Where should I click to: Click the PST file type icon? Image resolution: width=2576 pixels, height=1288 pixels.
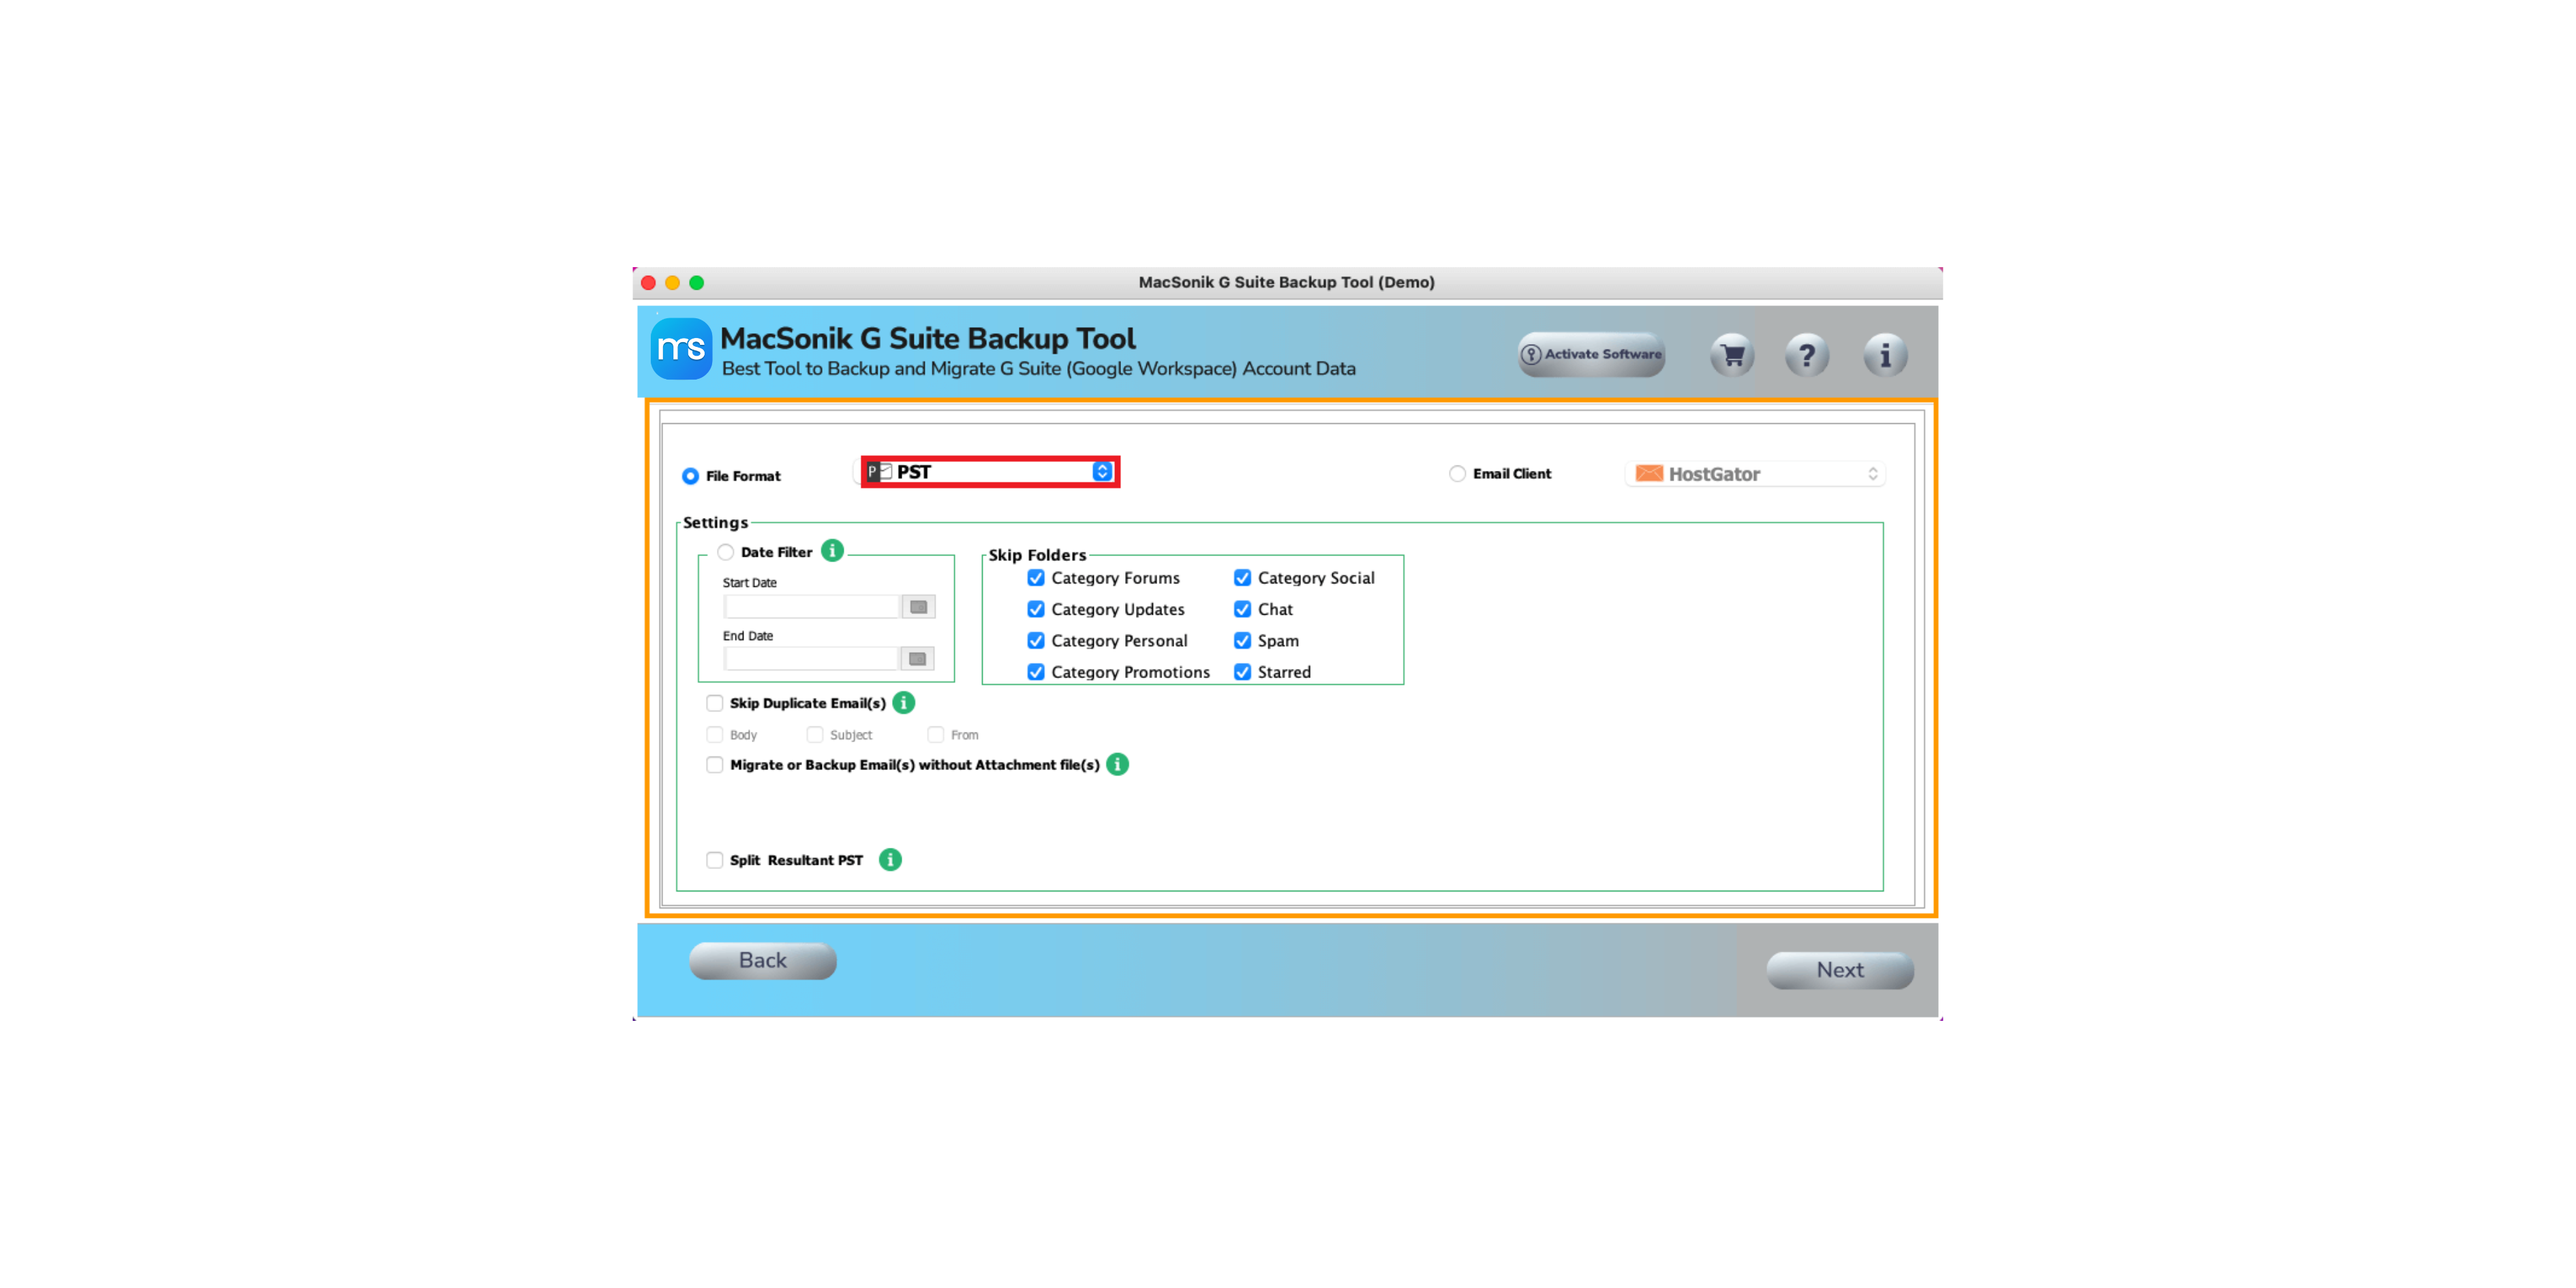pyautogui.click(x=879, y=472)
